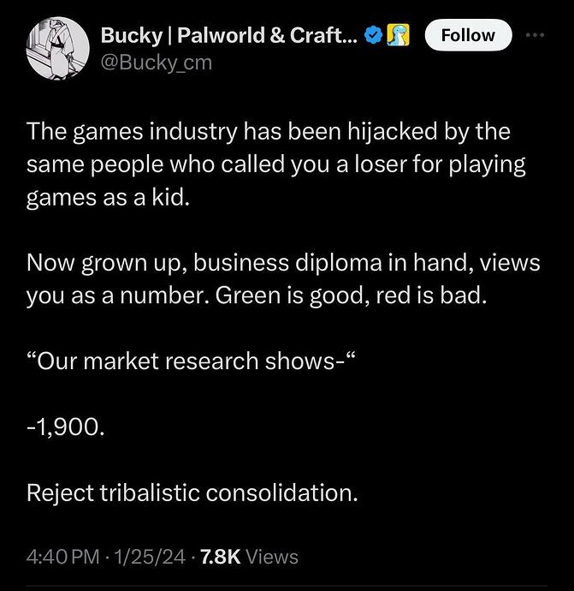Image resolution: width=574 pixels, height=591 pixels.
Task: Click the line 'same people who called you'
Action: [x=276, y=164]
